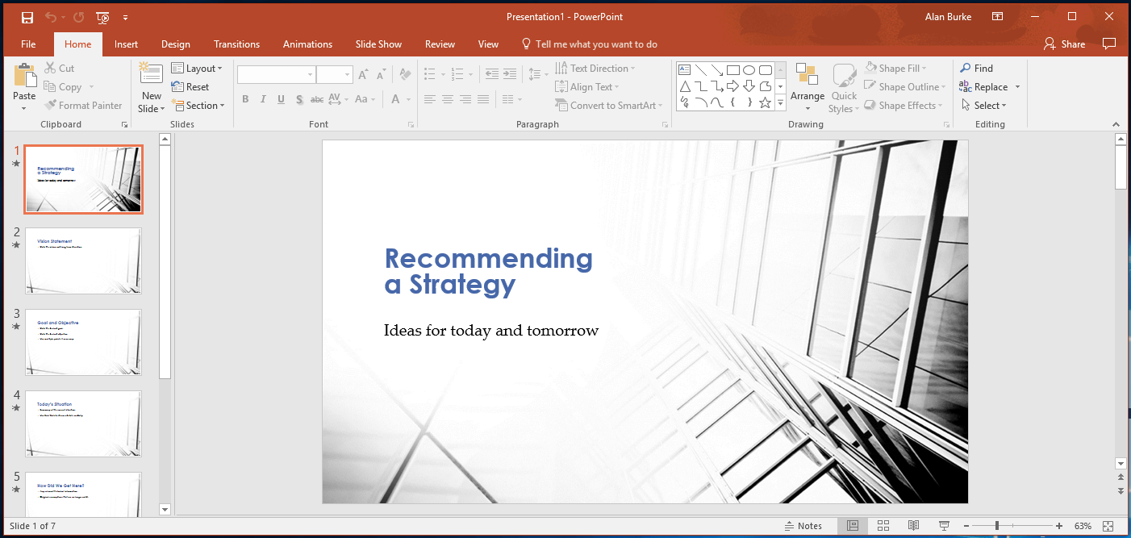Open the Slide Show tab

click(378, 44)
